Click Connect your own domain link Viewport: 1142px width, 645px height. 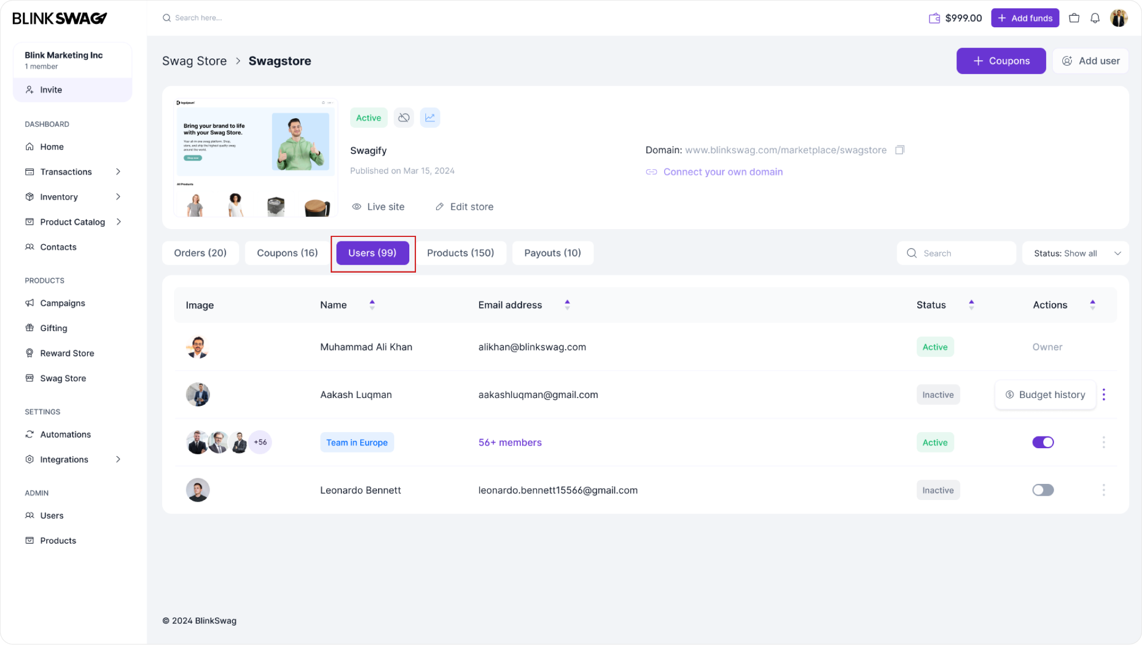tap(714, 172)
